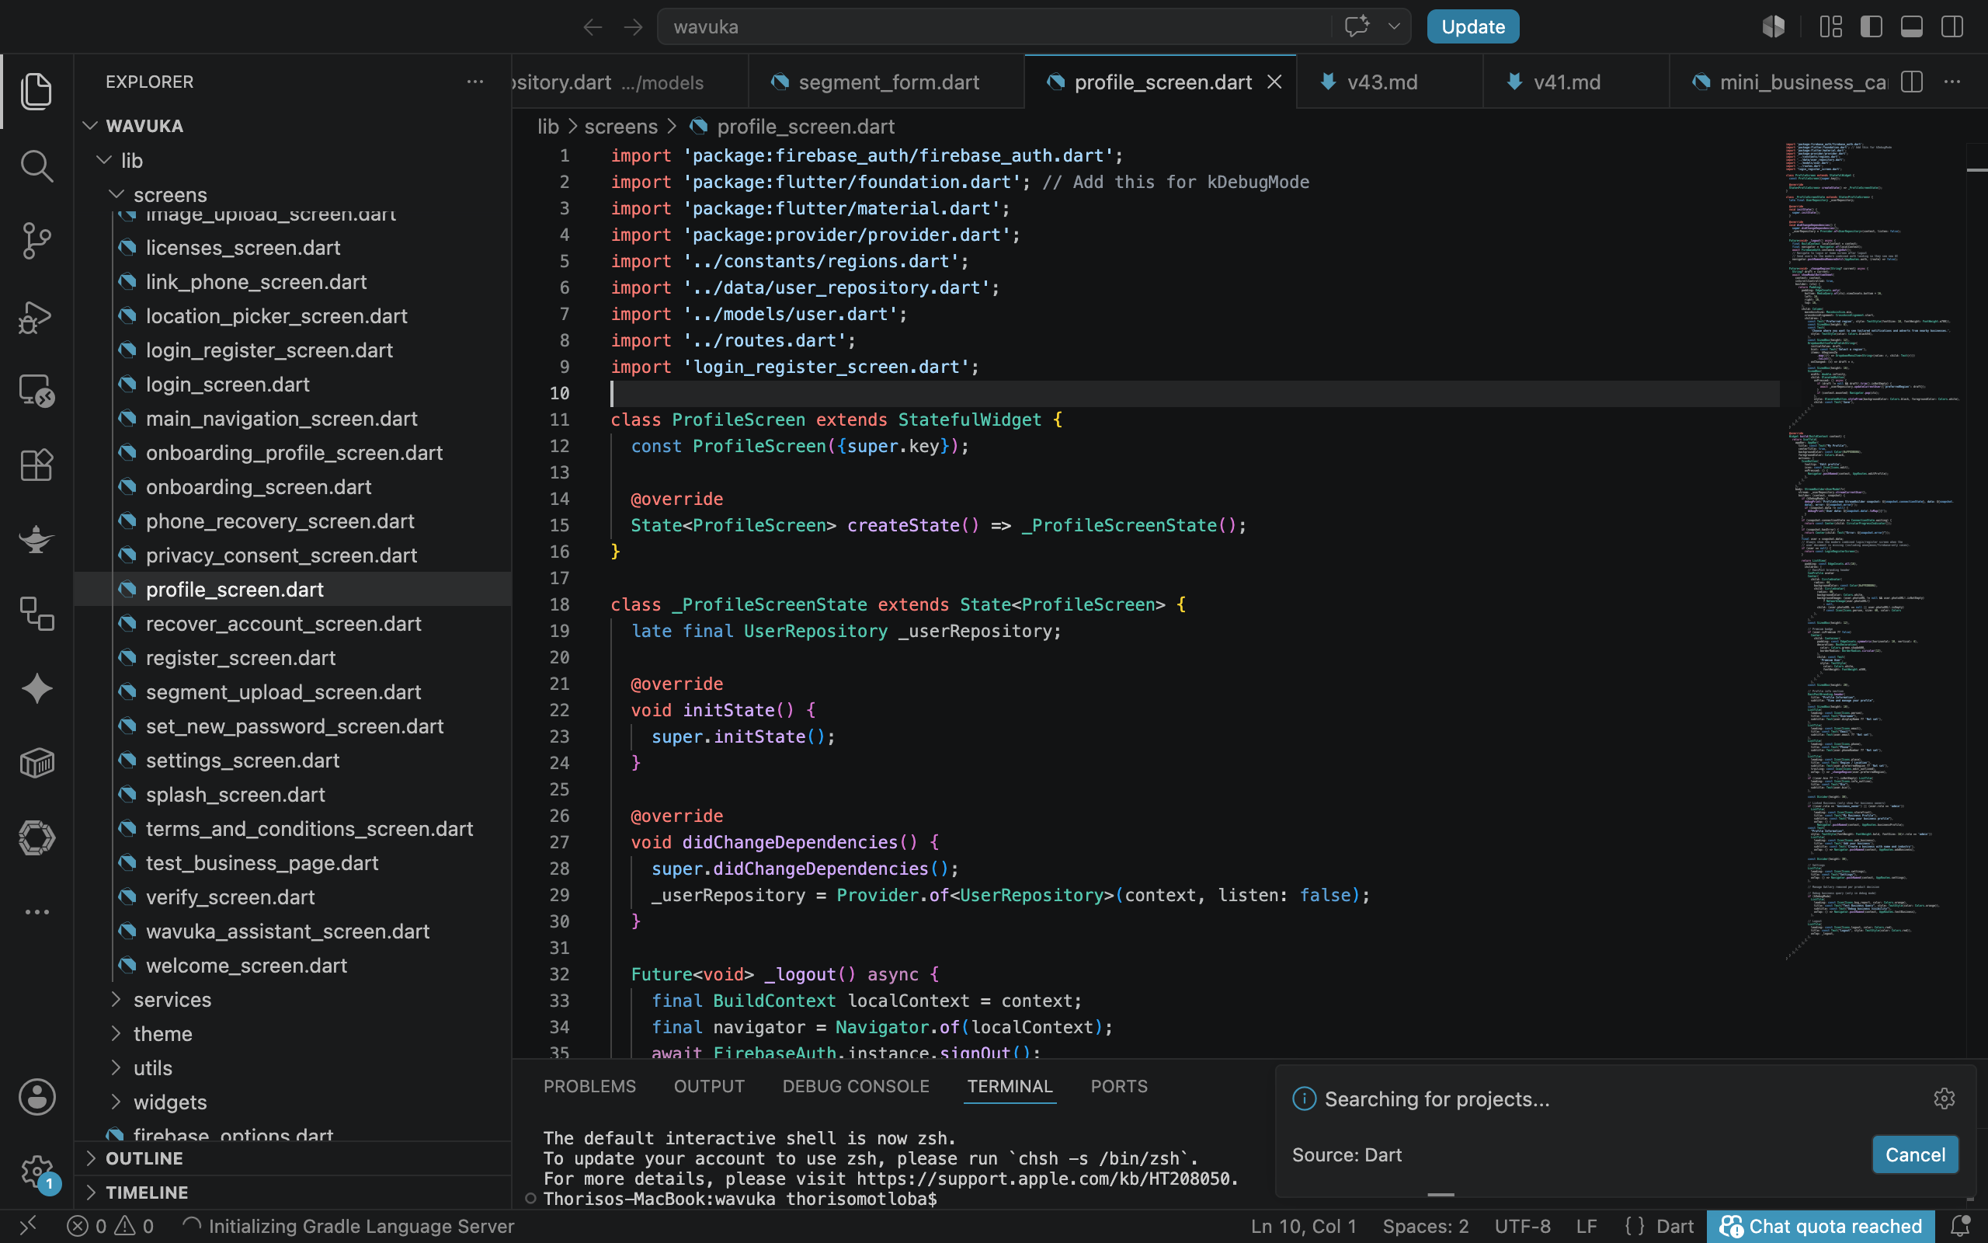1988x1243 pixels.
Task: Toggle the primary side bar
Action: pyautogui.click(x=1872, y=26)
